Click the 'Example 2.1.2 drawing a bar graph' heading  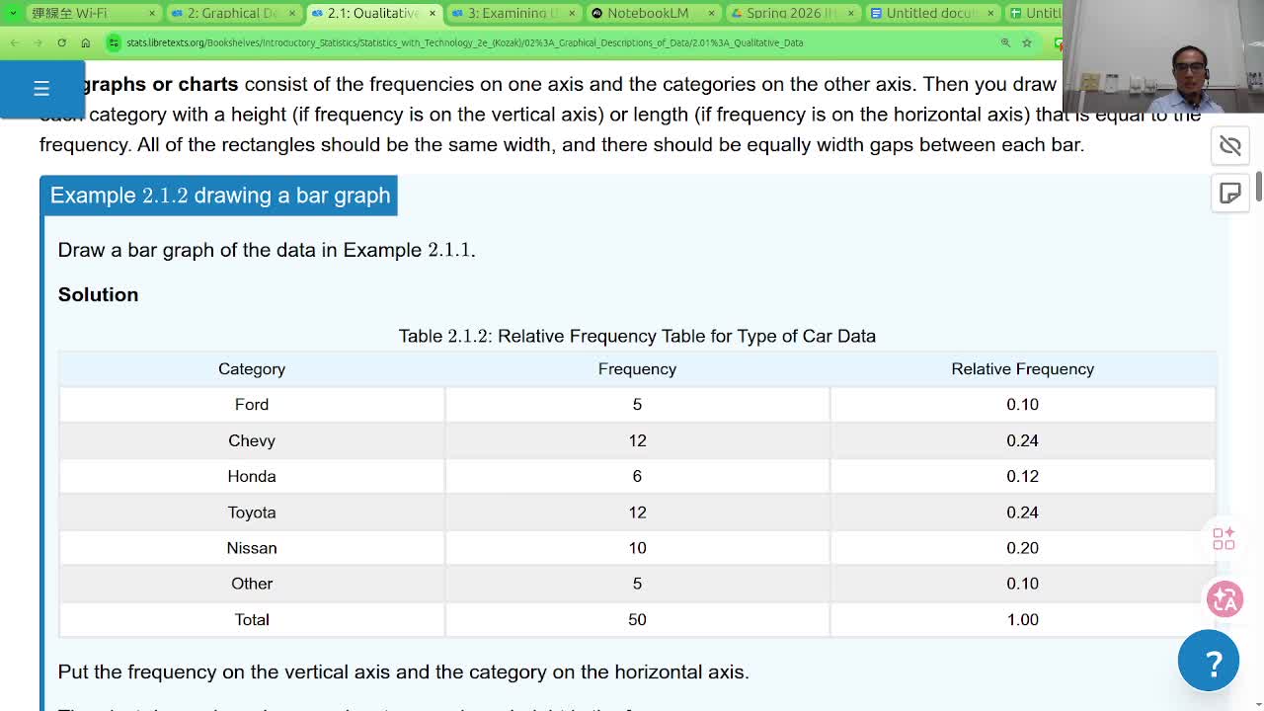point(219,196)
